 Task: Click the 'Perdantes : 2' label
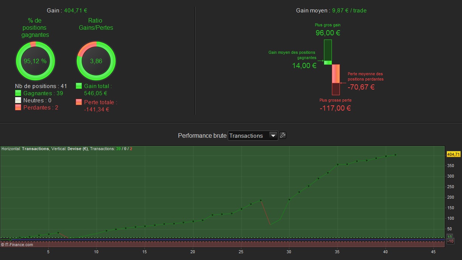[41, 108]
